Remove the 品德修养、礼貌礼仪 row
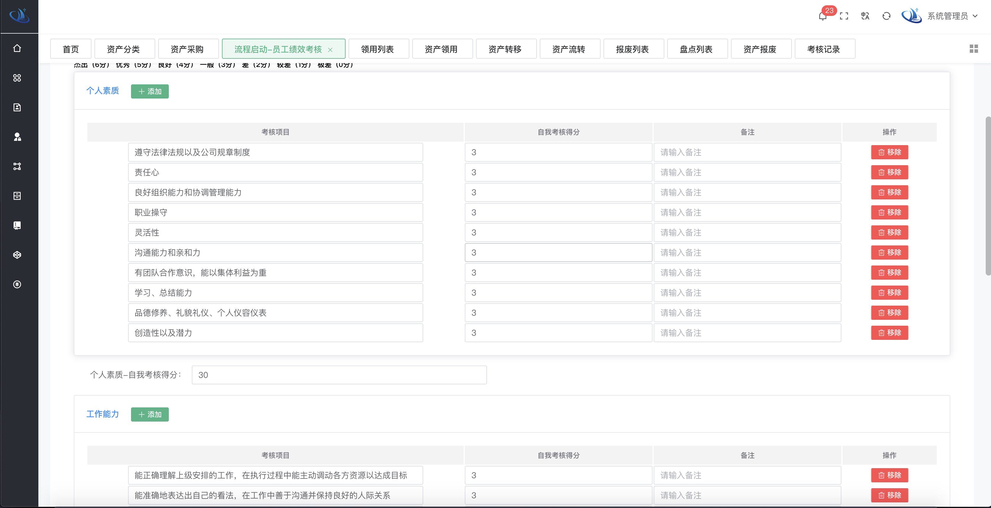Image resolution: width=991 pixels, height=508 pixels. [889, 313]
